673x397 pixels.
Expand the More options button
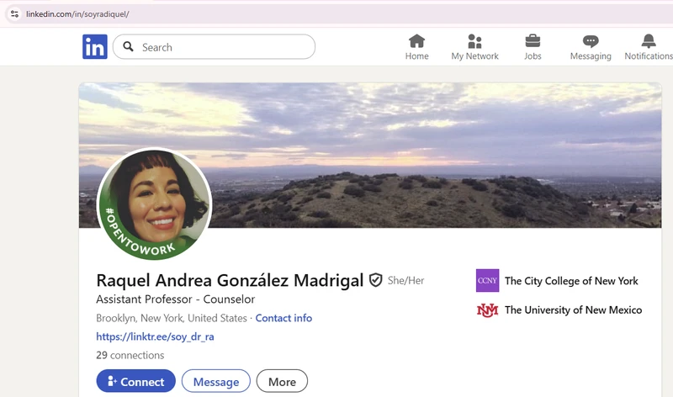[282, 381]
